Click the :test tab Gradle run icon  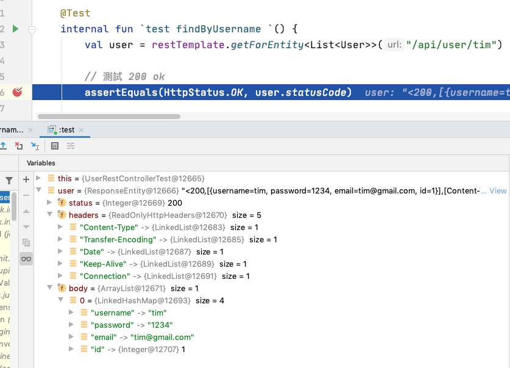click(52, 130)
